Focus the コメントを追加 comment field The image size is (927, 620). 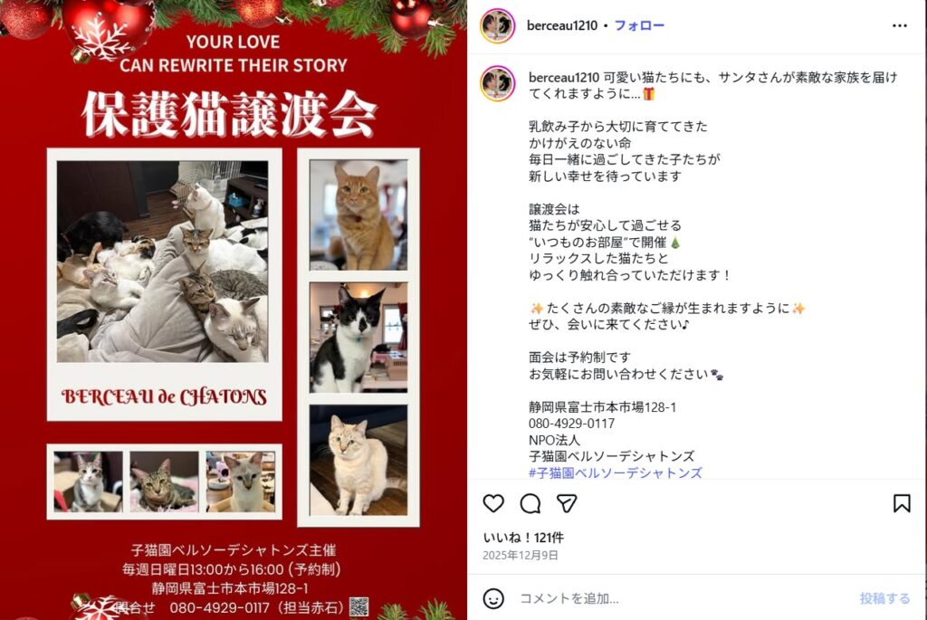[680, 598]
